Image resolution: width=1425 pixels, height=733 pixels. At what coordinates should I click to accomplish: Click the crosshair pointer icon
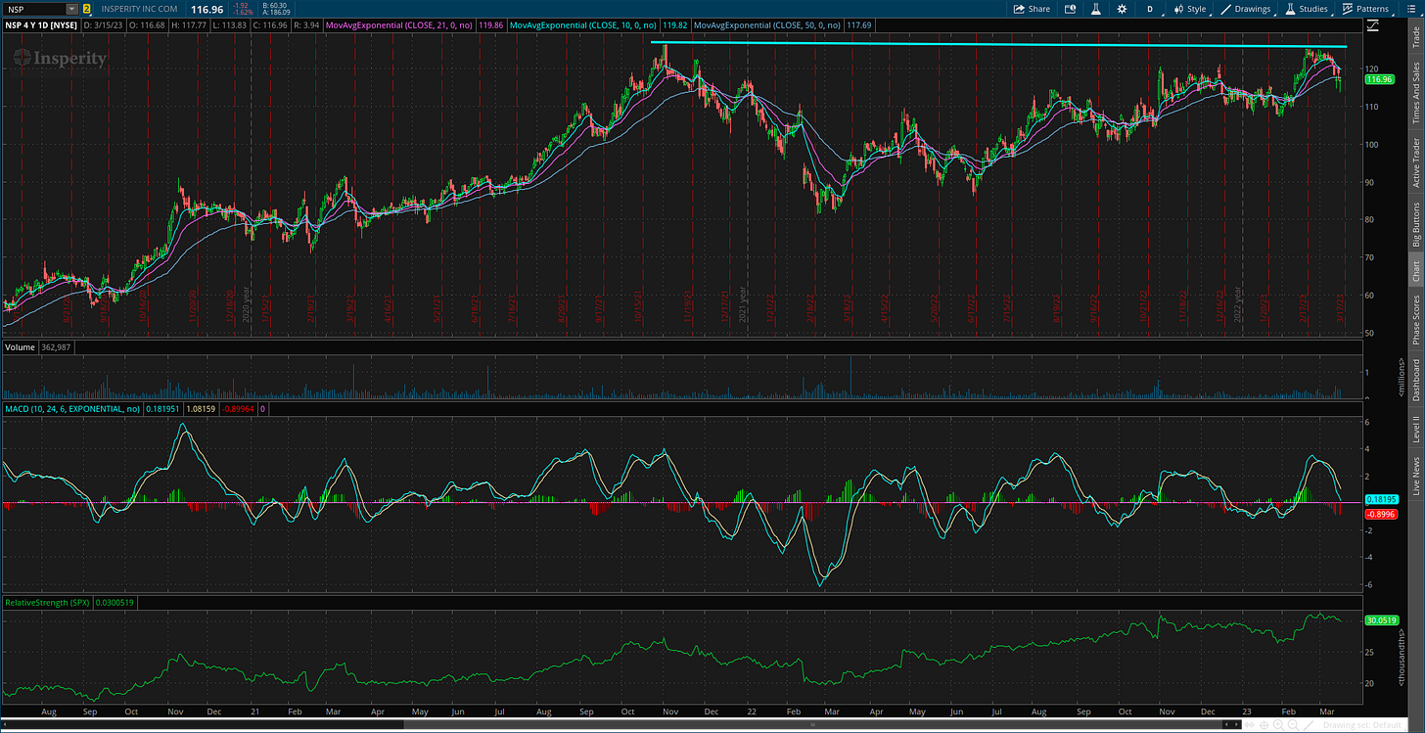(x=1264, y=724)
